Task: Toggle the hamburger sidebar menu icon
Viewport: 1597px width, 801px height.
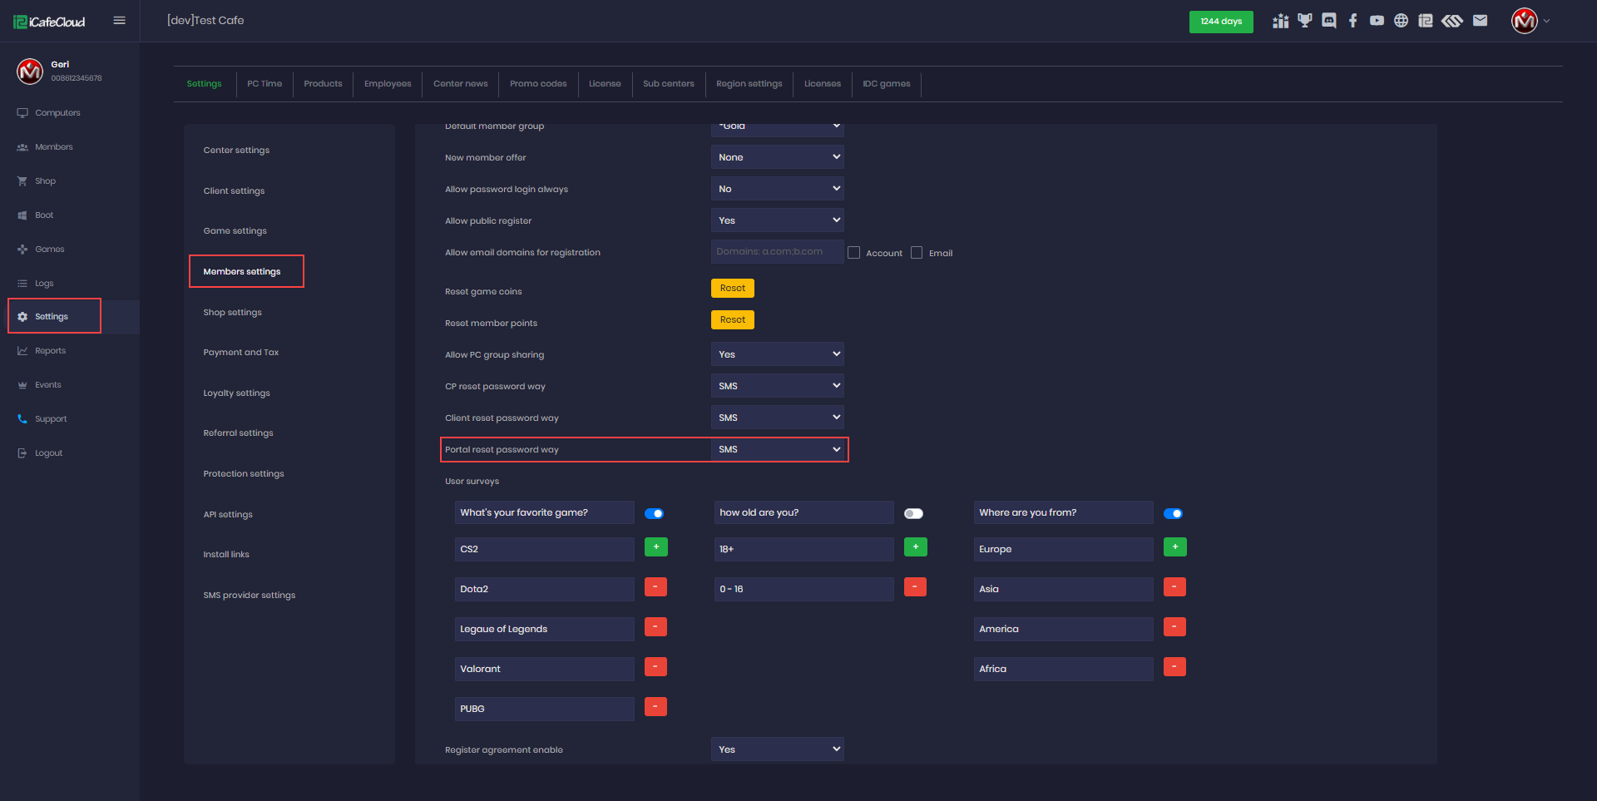Action: (119, 21)
